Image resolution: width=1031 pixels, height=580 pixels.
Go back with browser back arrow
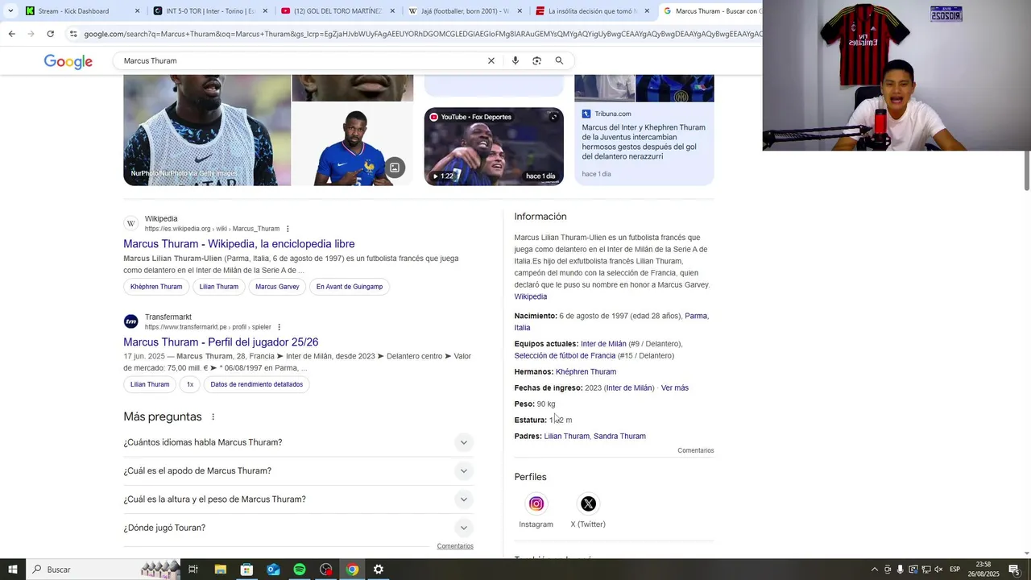click(x=11, y=34)
